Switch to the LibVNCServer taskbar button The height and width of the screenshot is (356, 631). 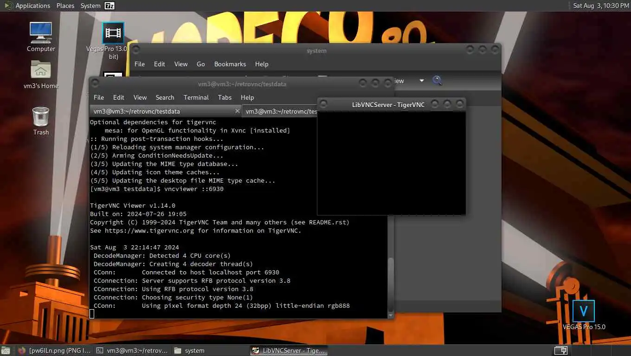click(x=289, y=350)
